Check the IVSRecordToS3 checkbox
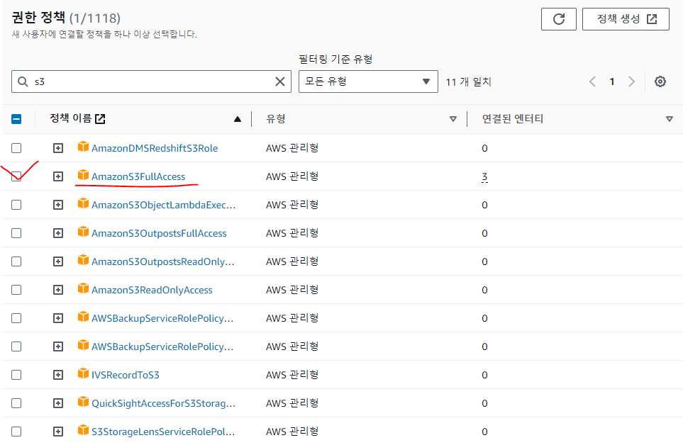683x445 pixels. click(16, 375)
